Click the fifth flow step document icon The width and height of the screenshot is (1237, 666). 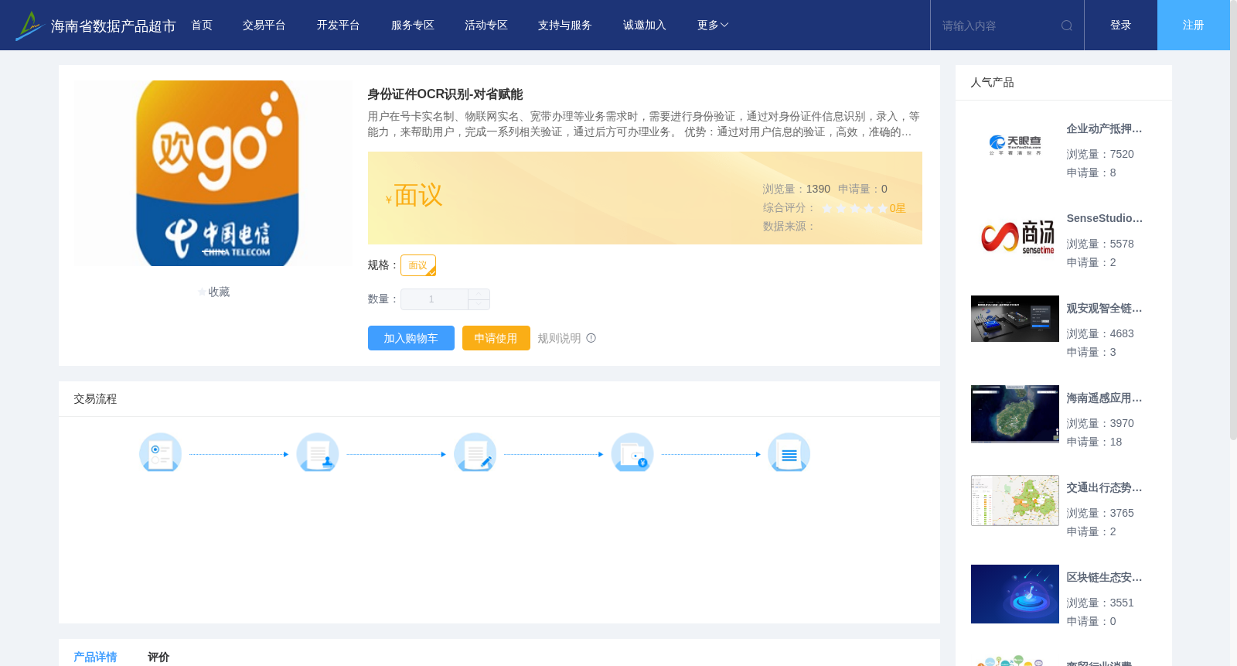pyautogui.click(x=789, y=453)
